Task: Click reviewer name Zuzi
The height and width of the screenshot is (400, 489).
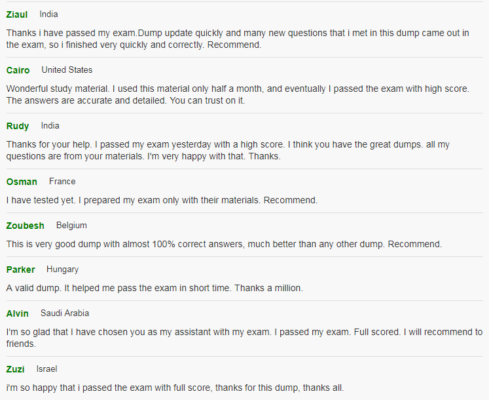Action: coord(15,369)
